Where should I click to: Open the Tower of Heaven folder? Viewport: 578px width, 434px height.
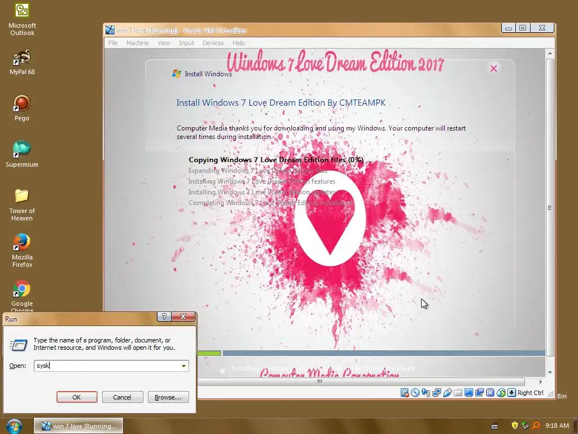[22, 205]
